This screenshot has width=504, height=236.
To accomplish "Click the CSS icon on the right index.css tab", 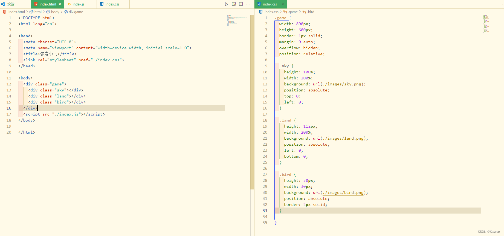I will (x=259, y=4).
